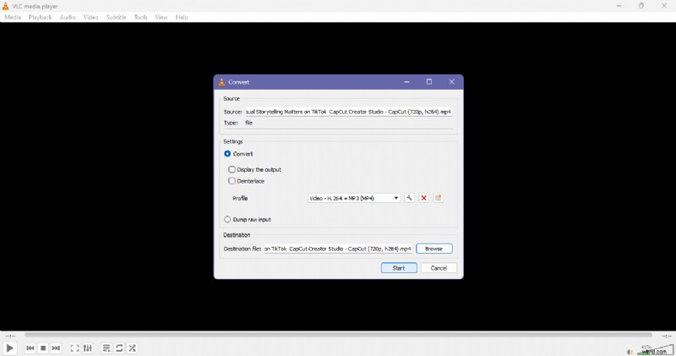Maximize the Convert dialog
Viewport: 676px width, 356px height.
tap(429, 81)
